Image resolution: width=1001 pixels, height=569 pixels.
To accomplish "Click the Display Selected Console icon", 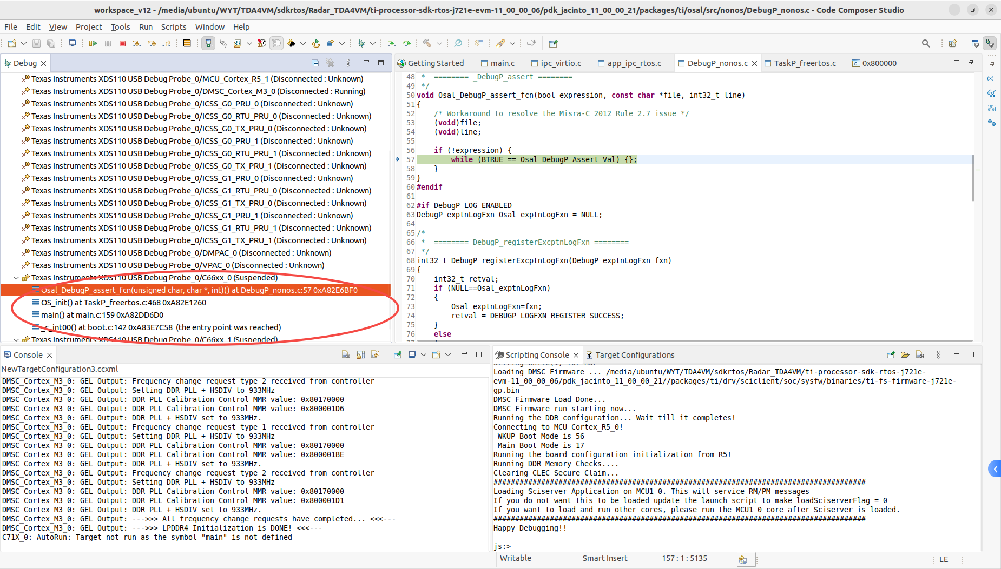I will 412,354.
